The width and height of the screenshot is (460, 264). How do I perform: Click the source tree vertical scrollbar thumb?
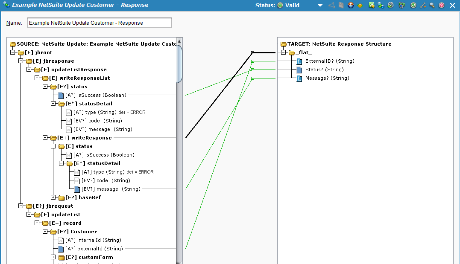pos(179,64)
